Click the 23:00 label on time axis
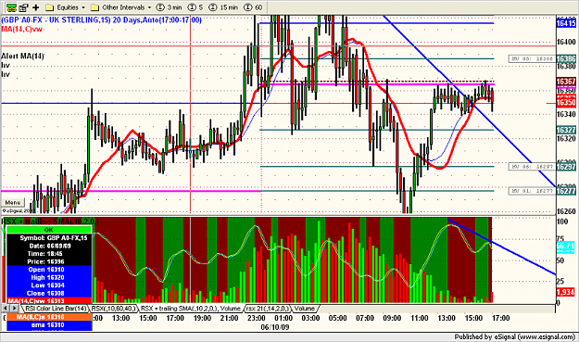Image resolution: width=579 pixels, height=342 pixels. coord(257,318)
